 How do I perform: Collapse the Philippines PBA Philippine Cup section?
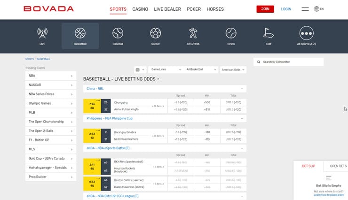pos(242,118)
